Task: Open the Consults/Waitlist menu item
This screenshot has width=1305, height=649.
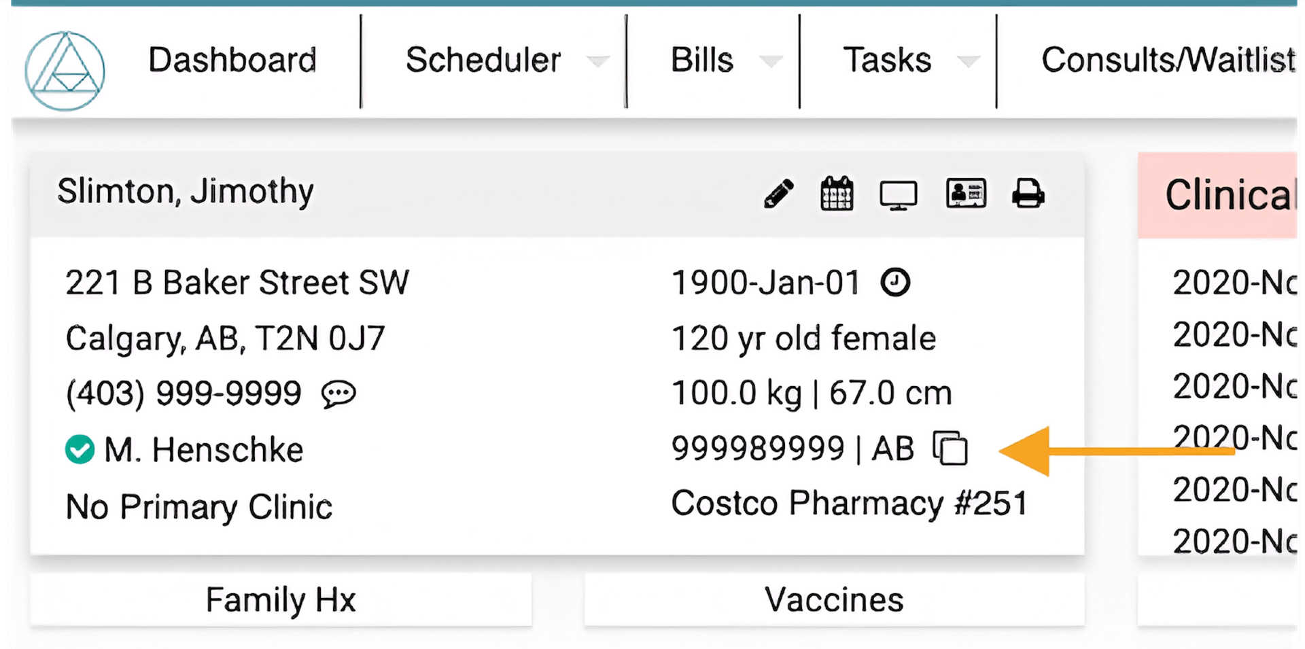Action: pyautogui.click(x=1168, y=60)
